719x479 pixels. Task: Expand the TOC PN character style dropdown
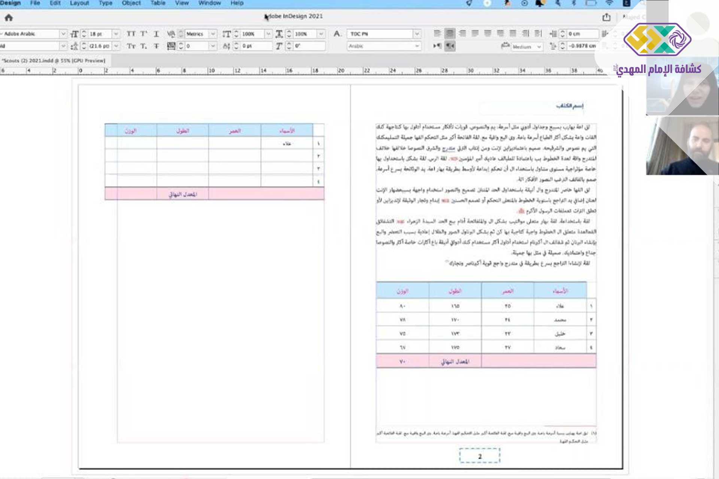tap(417, 34)
